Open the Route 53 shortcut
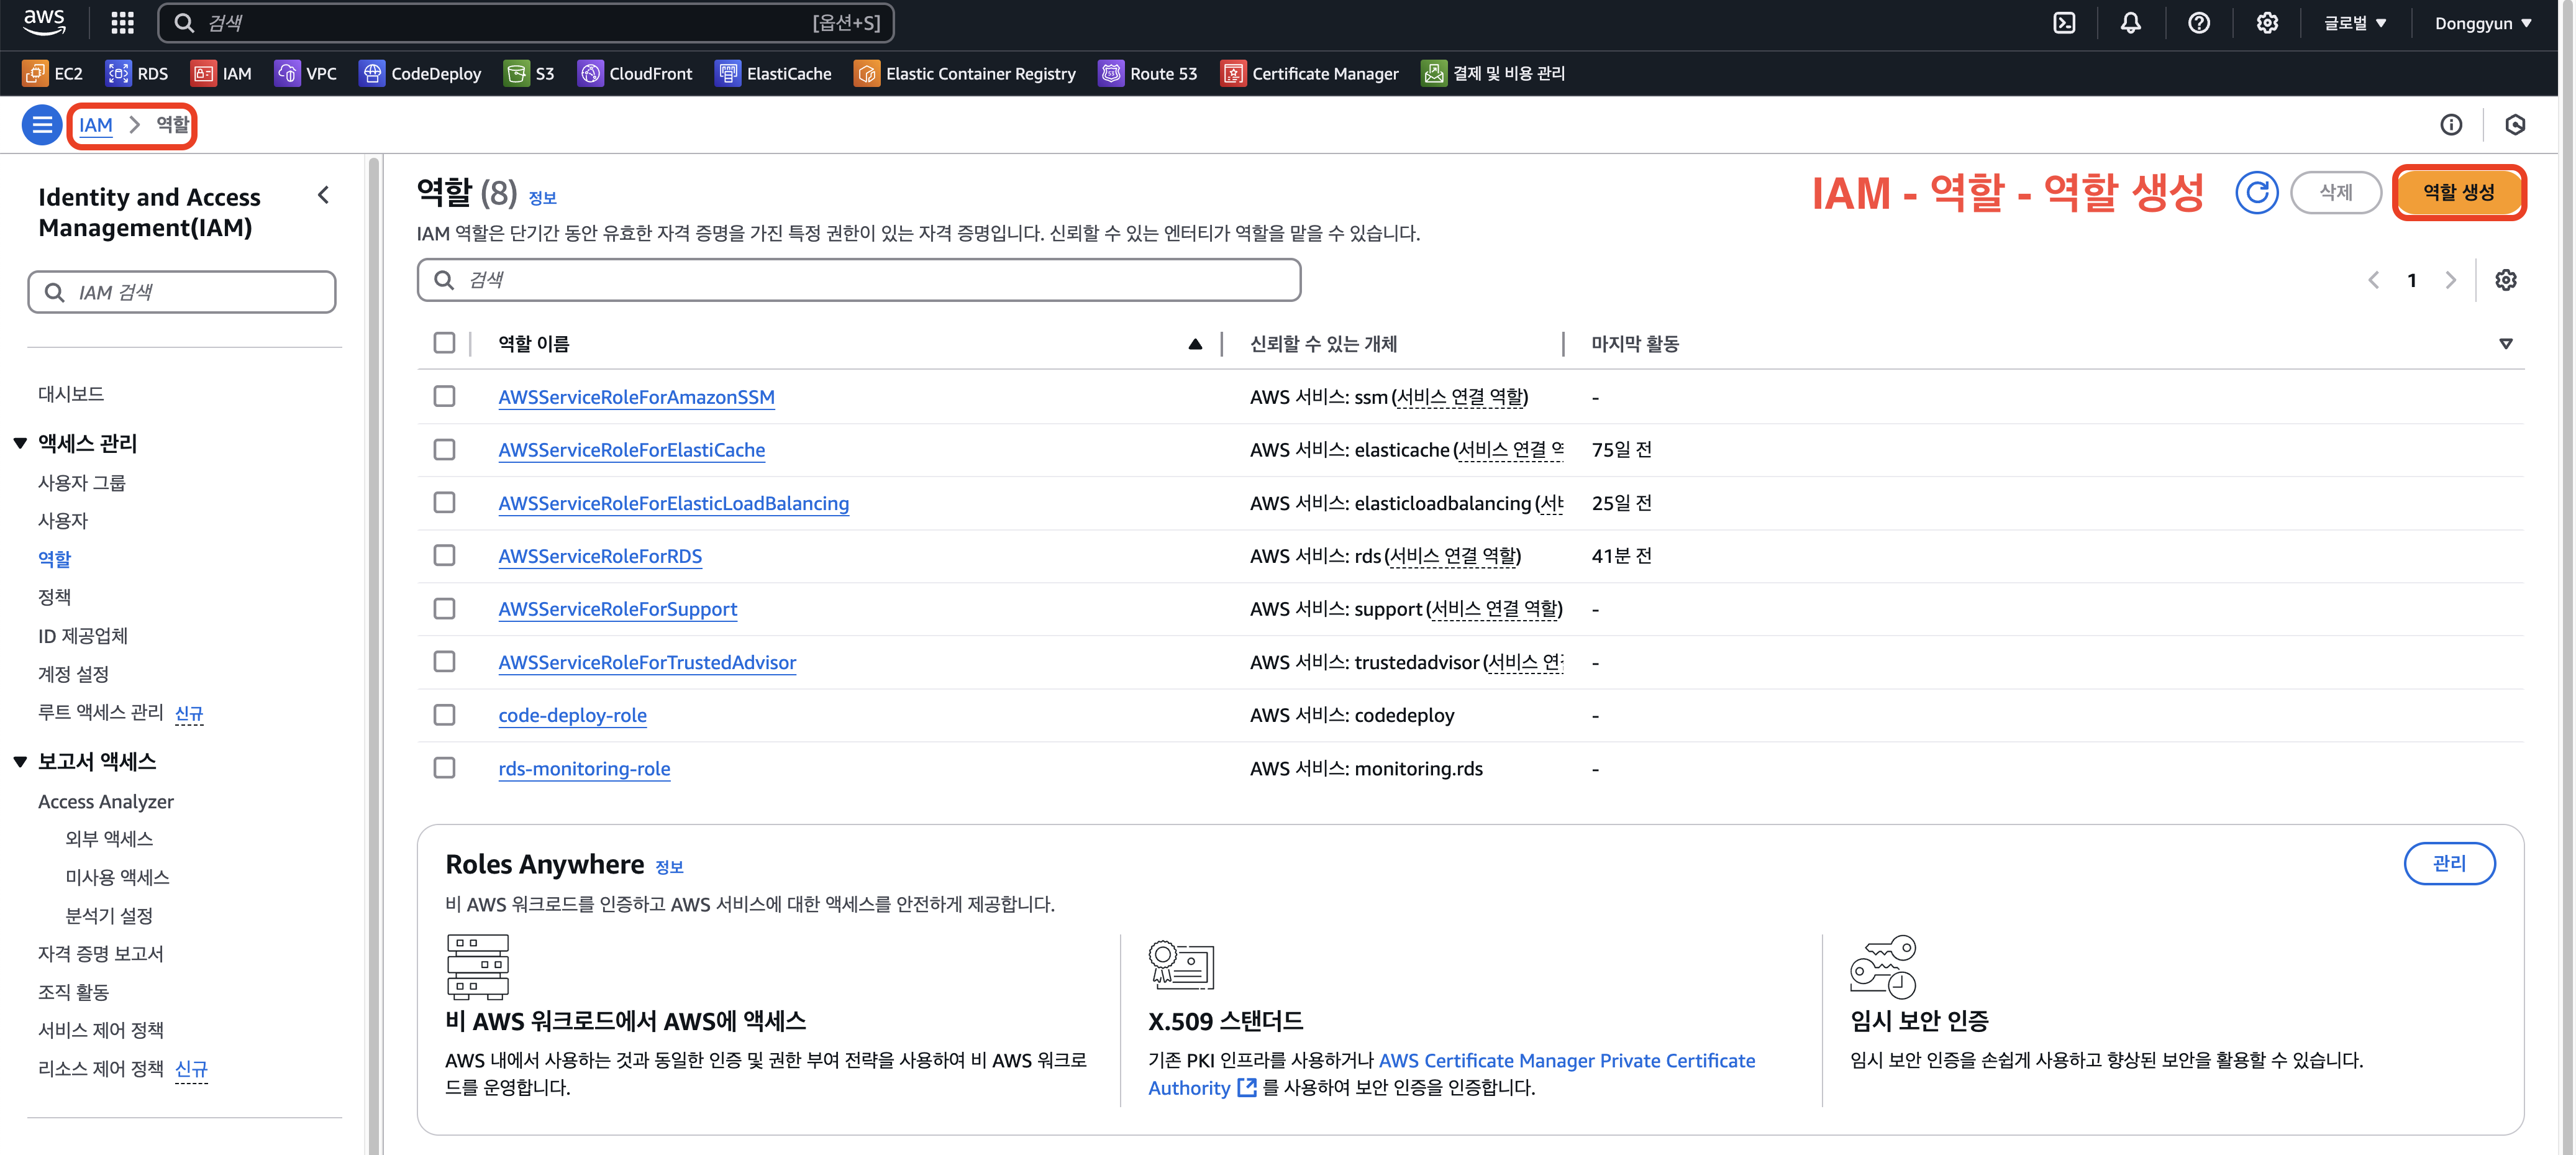2576x1155 pixels. coord(1148,73)
